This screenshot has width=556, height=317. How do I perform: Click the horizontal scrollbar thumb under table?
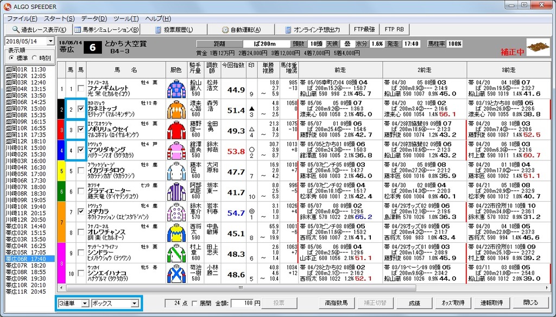click(x=241, y=288)
